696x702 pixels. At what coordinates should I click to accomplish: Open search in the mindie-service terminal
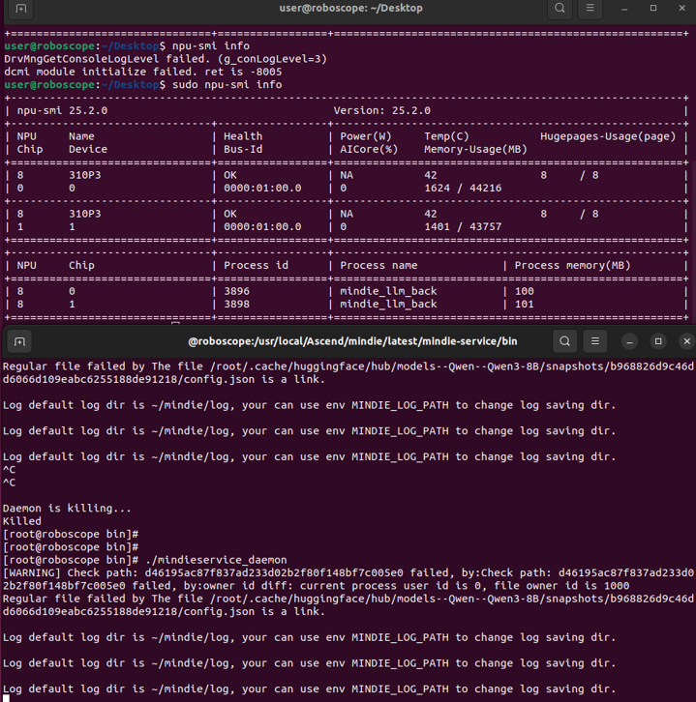565,341
